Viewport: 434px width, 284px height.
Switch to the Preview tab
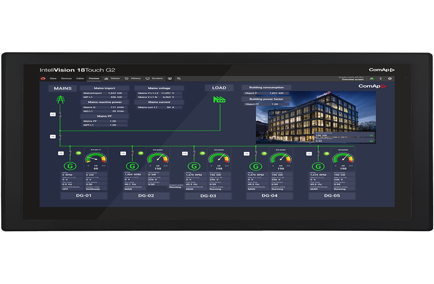pos(94,78)
